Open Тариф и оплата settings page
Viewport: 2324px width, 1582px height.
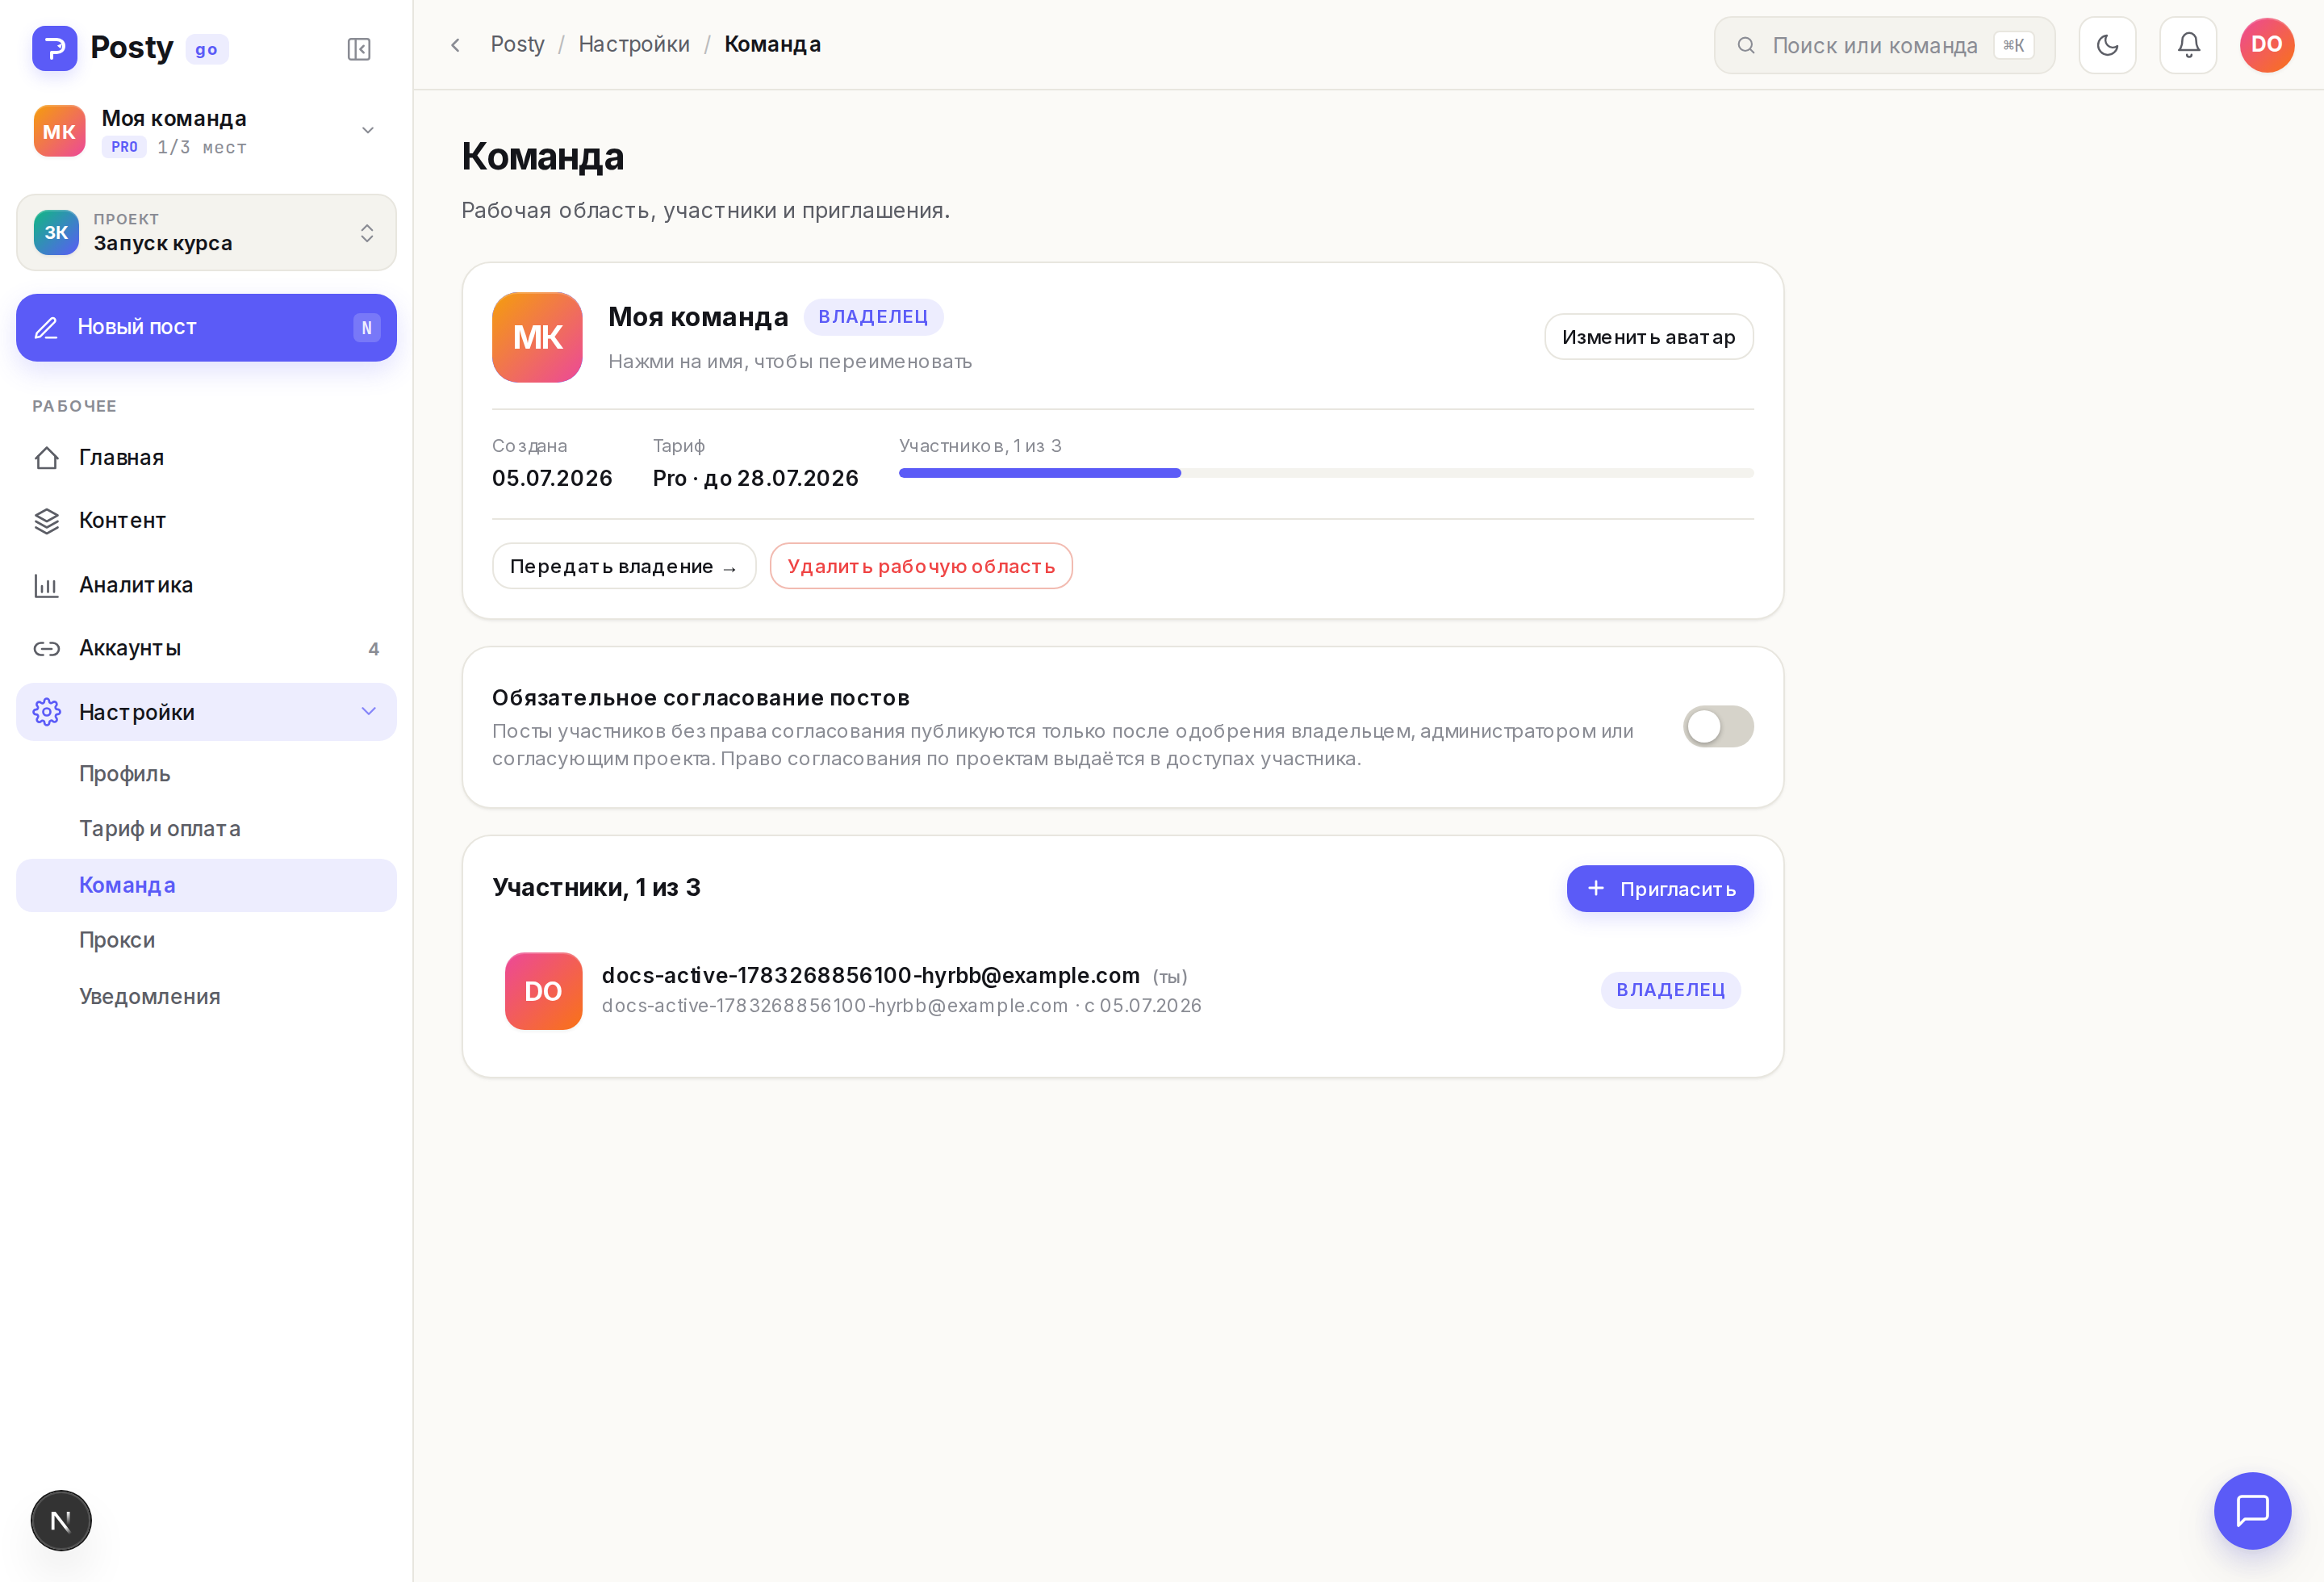[x=206, y=829]
